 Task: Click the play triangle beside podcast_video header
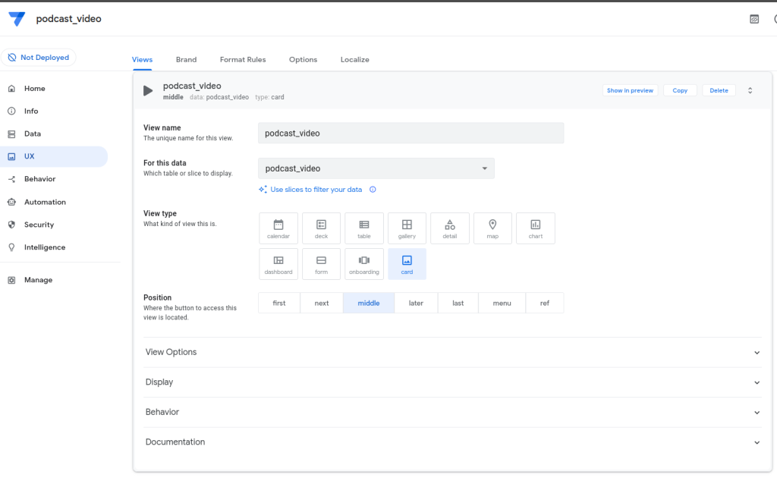[148, 90]
